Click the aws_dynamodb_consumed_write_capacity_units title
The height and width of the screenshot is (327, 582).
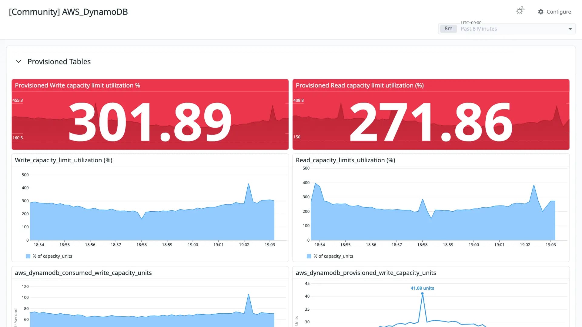click(83, 273)
